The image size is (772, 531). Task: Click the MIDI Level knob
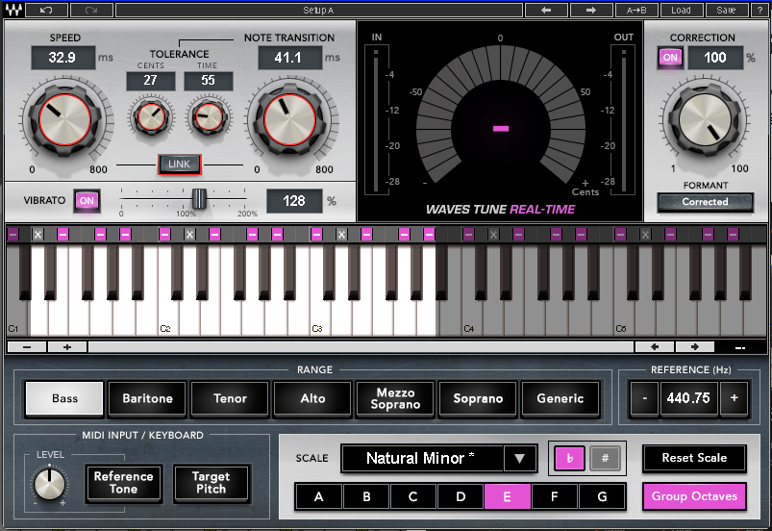point(49,484)
